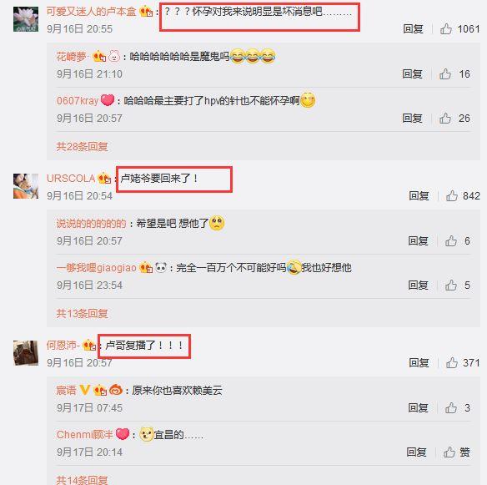Open URSCOLA's avatar thumbnail
The image size is (487, 485).
[26, 186]
